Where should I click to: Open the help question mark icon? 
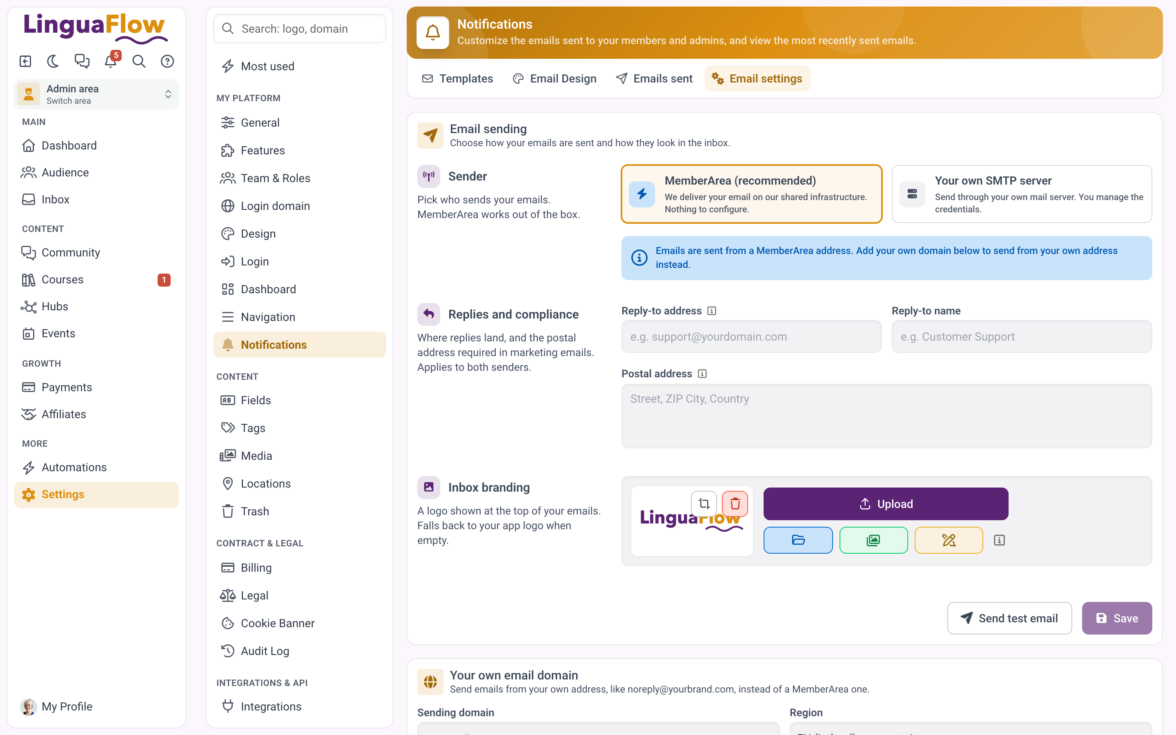(x=167, y=61)
